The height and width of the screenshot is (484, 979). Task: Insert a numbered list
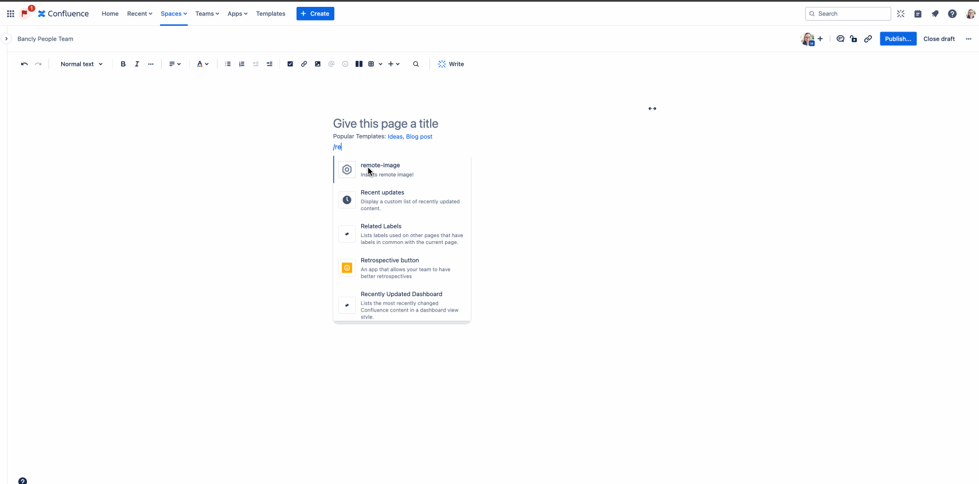click(241, 64)
